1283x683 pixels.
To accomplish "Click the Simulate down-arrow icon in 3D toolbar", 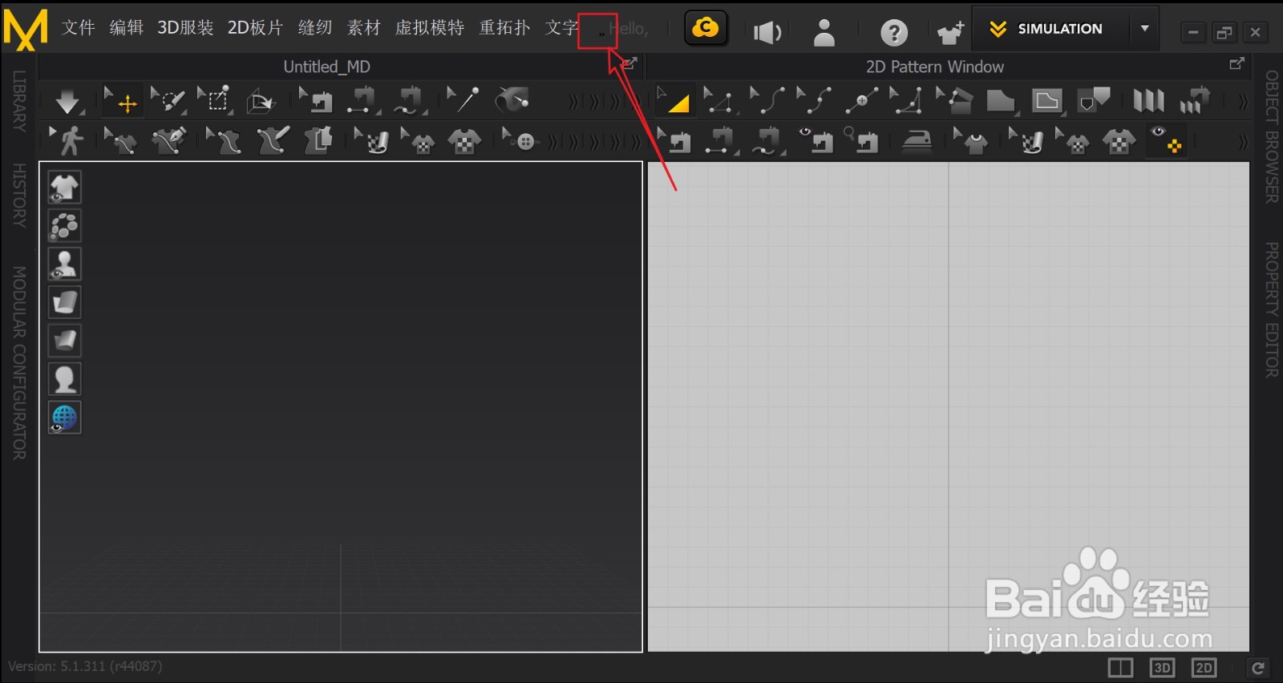I will coord(67,102).
